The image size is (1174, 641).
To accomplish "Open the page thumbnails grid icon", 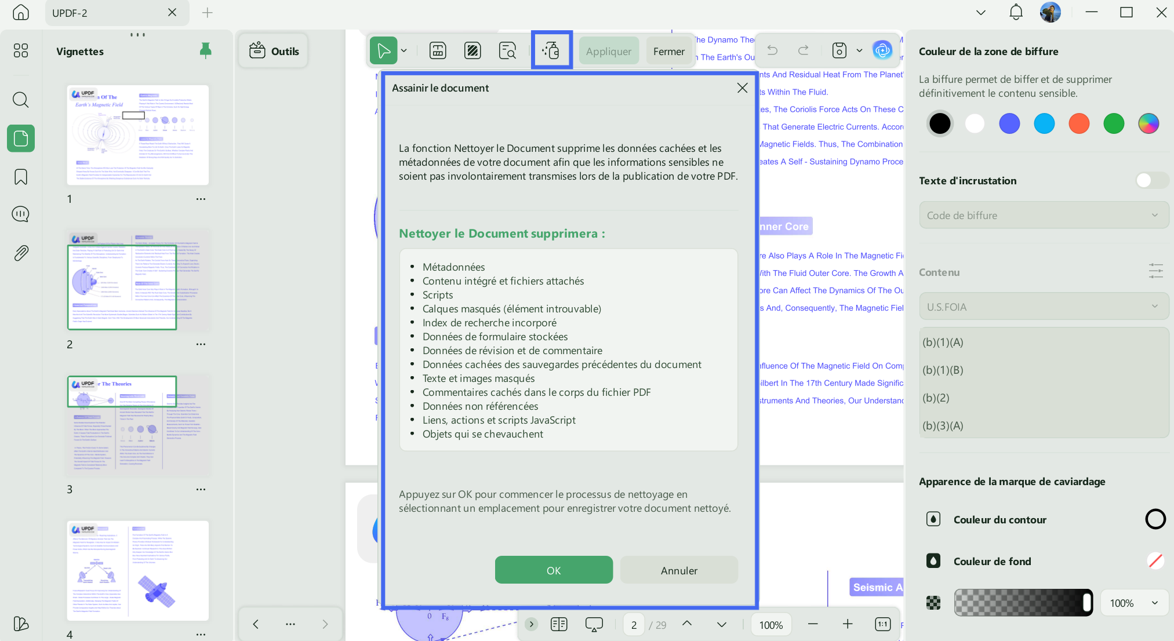I will (x=21, y=51).
